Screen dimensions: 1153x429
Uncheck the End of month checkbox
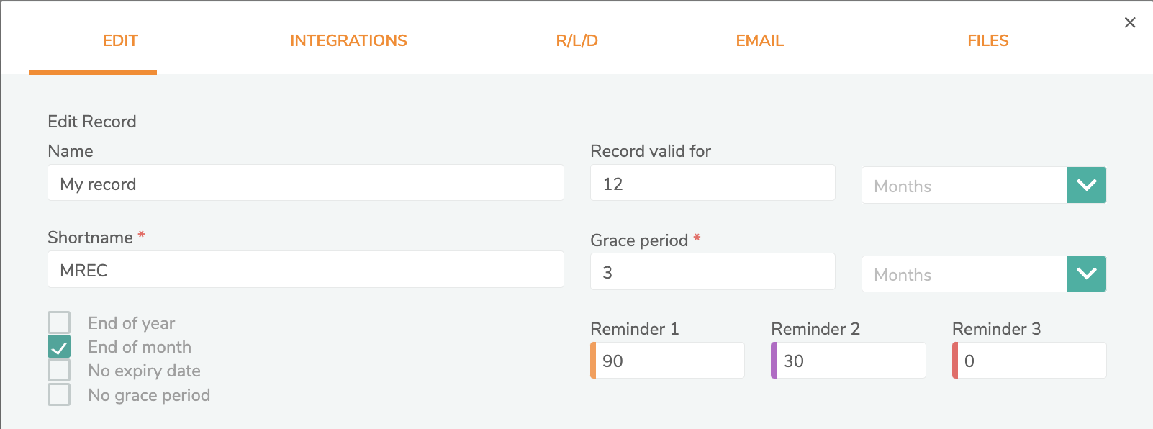coord(59,347)
